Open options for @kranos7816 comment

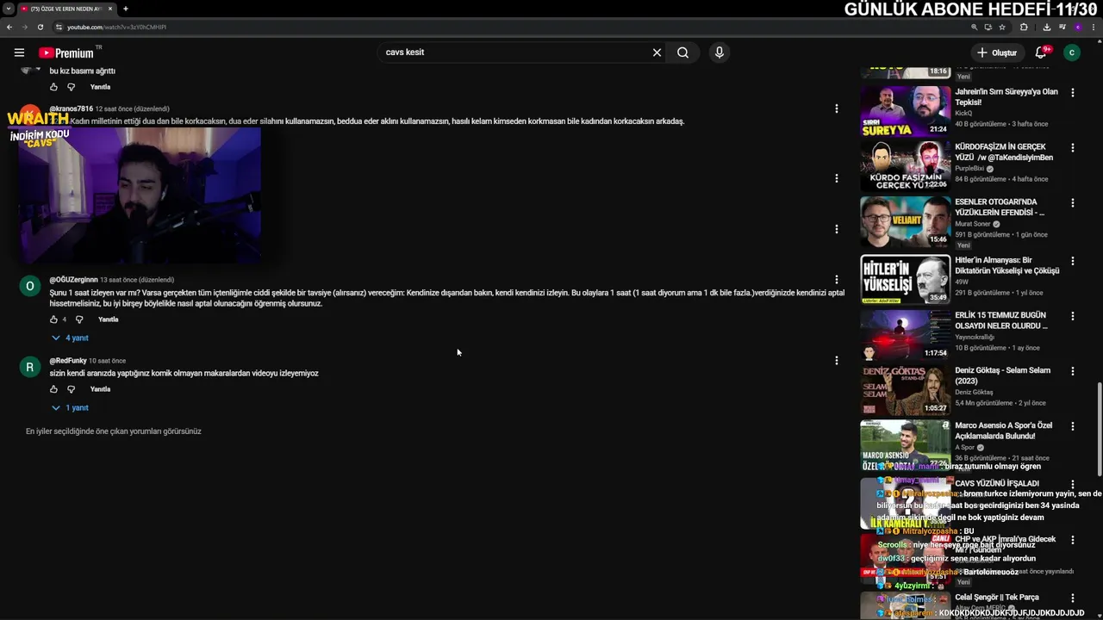pos(836,108)
